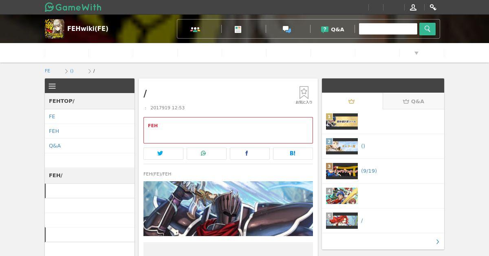
Task: Open rank 2 article thumbnail
Action: click(x=342, y=146)
